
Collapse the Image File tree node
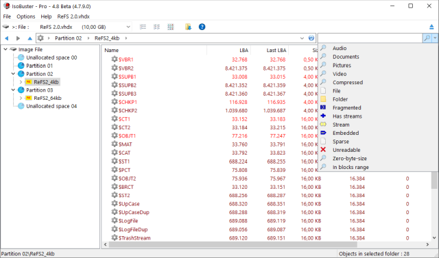(x=5, y=49)
